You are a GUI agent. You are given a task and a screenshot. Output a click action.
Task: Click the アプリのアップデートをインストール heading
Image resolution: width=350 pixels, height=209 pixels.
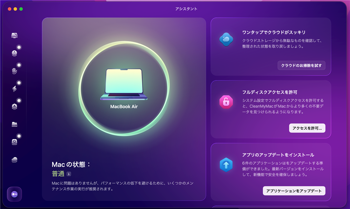[278, 155]
